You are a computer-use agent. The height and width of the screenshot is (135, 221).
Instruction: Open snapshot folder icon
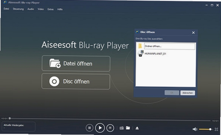point(128,128)
